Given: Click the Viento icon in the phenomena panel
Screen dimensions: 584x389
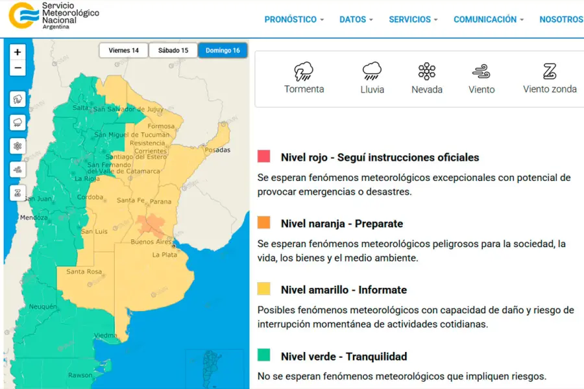Looking at the screenshot, I should (481, 71).
